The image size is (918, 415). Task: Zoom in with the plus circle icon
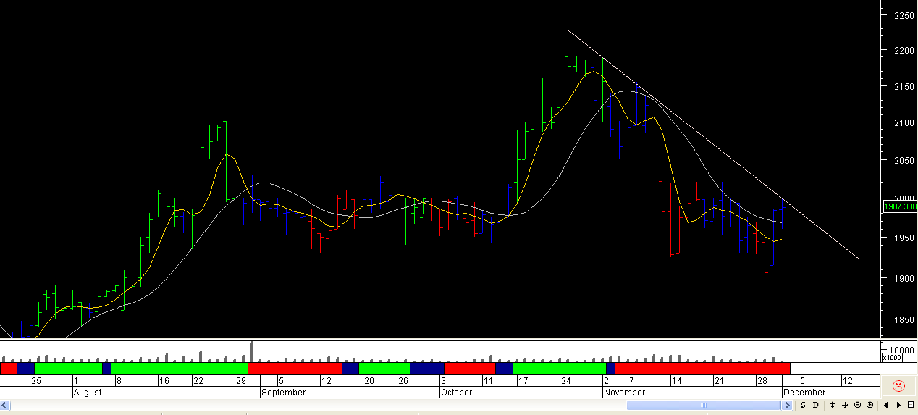[869, 405]
